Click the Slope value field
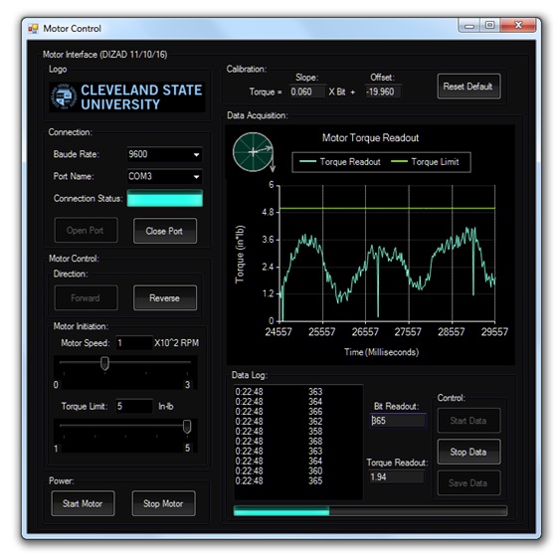 click(x=307, y=92)
